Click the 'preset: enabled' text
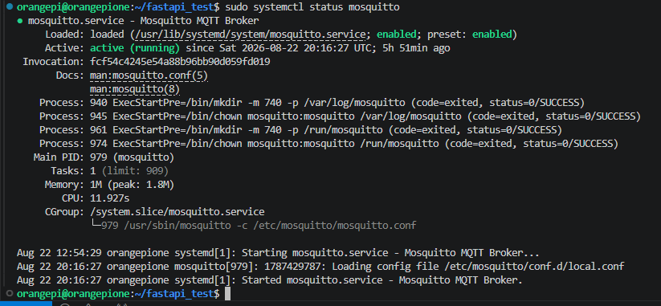 click(x=470, y=35)
